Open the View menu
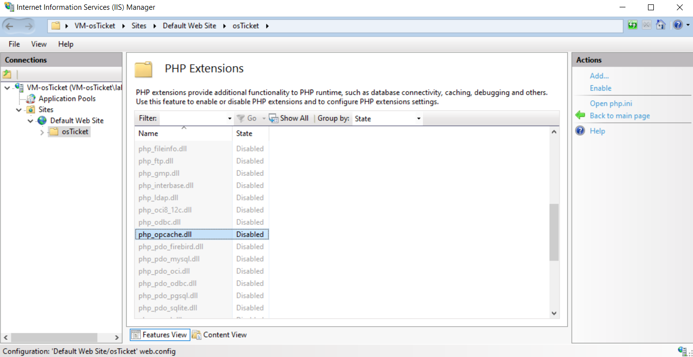 click(x=39, y=44)
